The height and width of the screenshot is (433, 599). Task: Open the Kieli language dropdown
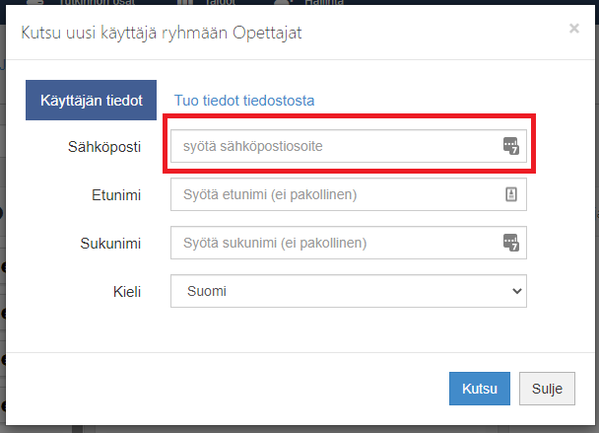348,291
